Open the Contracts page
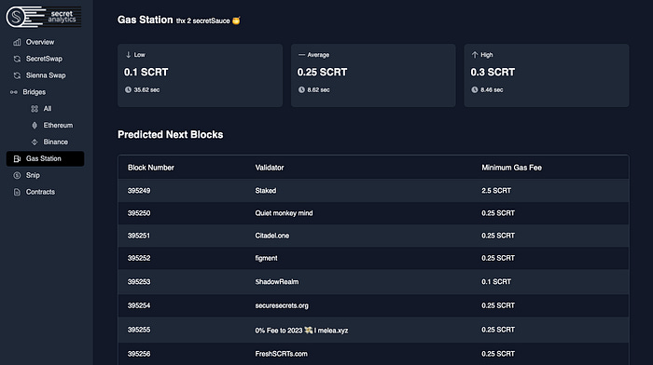Image resolution: width=653 pixels, height=365 pixels. [x=40, y=192]
